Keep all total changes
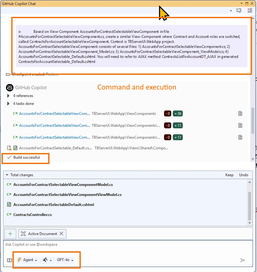The image size is (257, 272). 229,175
